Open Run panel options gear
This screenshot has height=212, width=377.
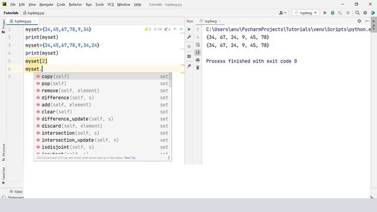(359, 21)
